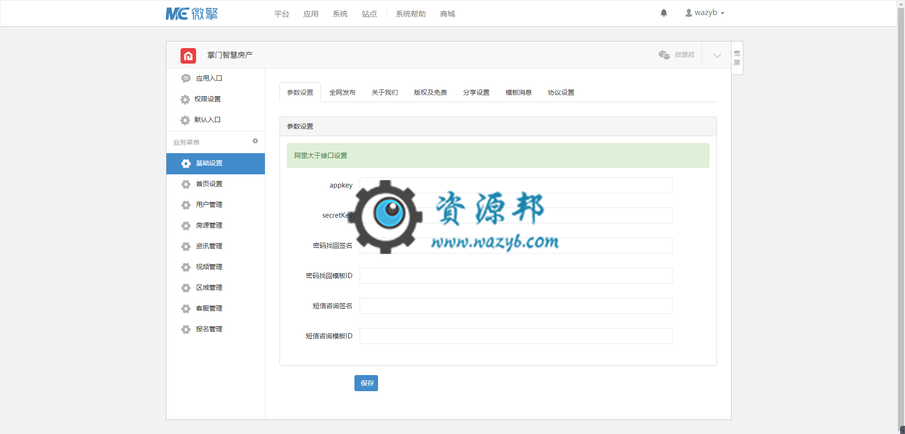Click the gear icon for 视频管理

click(186, 267)
